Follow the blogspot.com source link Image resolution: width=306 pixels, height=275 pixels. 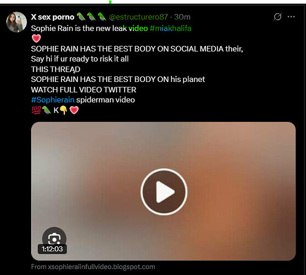click(x=93, y=267)
